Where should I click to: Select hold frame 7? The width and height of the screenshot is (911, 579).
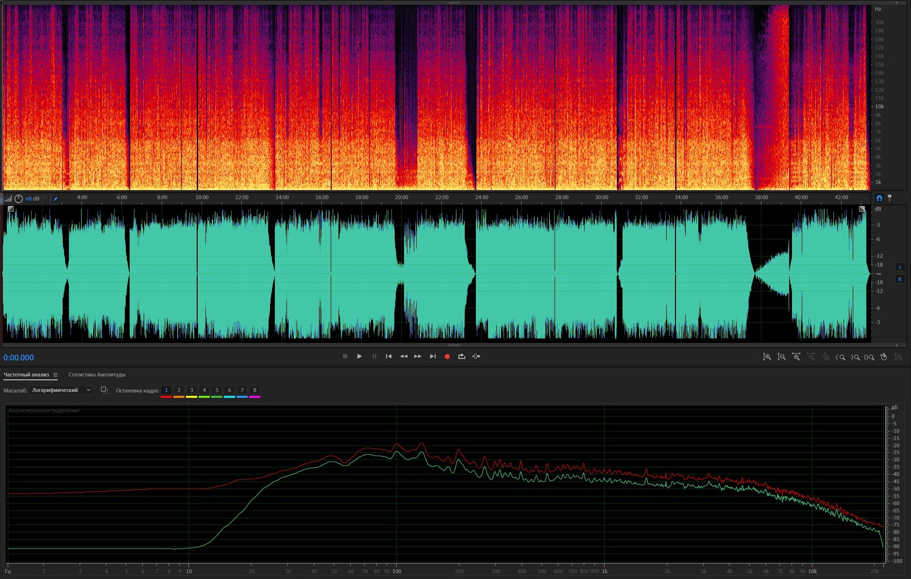tap(242, 390)
